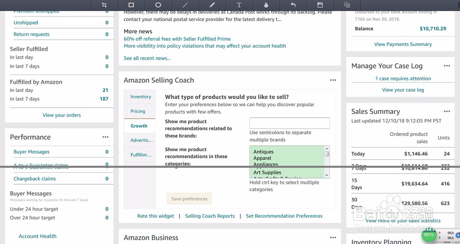Click the Unshipped count of 0
The height and width of the screenshot is (244, 460).
(107, 23)
